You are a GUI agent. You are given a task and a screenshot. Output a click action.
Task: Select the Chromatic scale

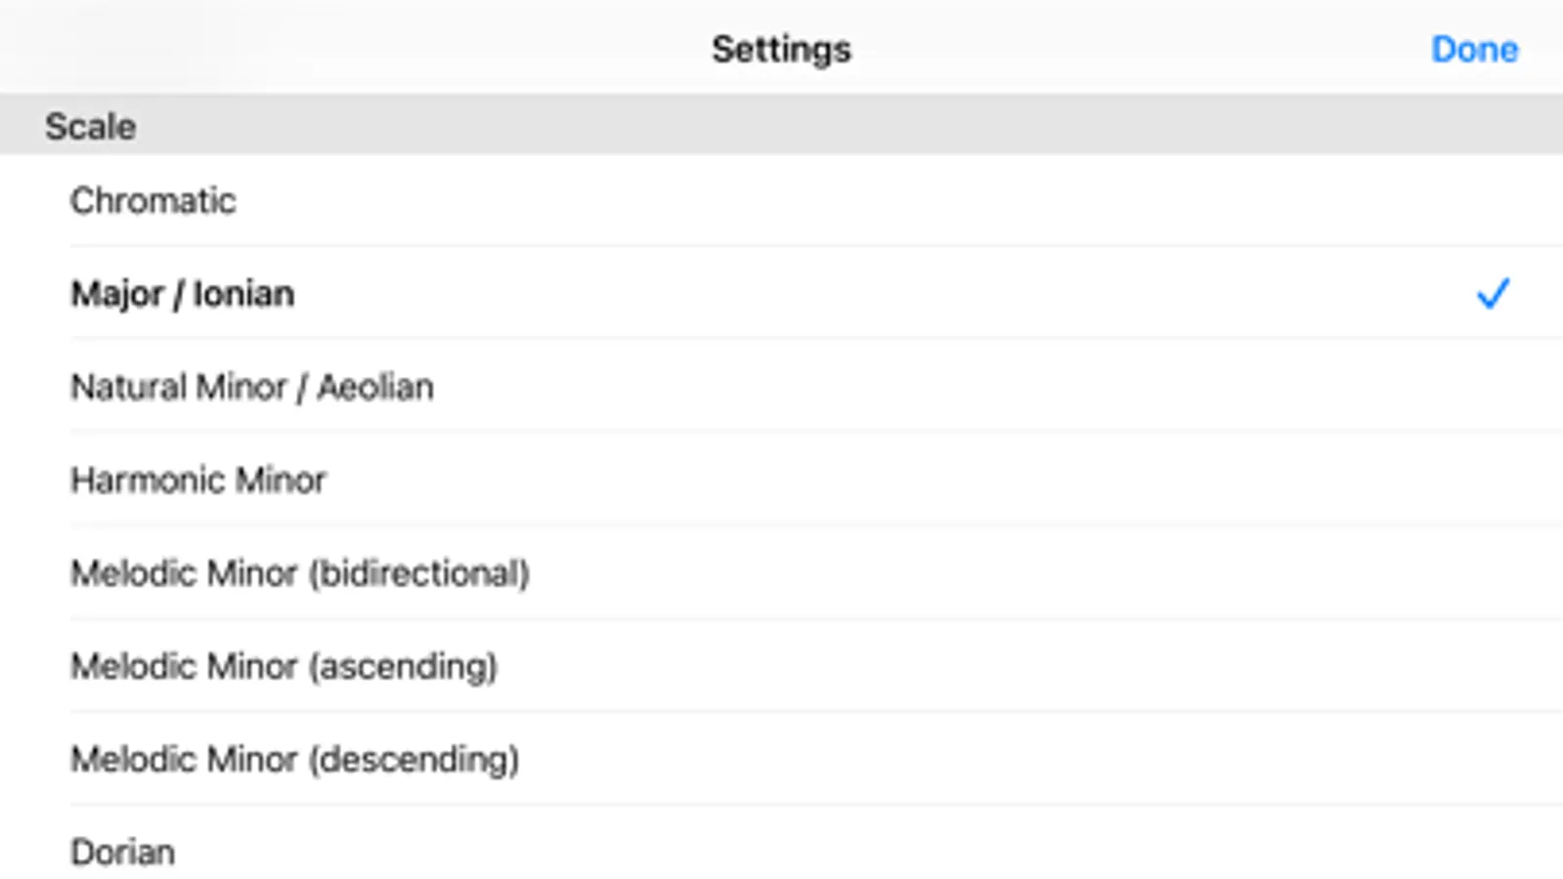pos(153,200)
